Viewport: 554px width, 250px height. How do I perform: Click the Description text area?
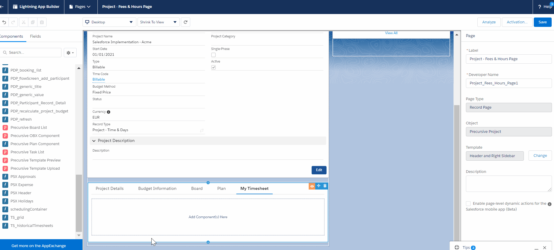pyautogui.click(x=509, y=184)
